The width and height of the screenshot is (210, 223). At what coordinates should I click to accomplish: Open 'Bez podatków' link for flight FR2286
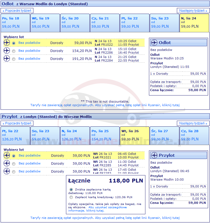(x=29, y=51)
